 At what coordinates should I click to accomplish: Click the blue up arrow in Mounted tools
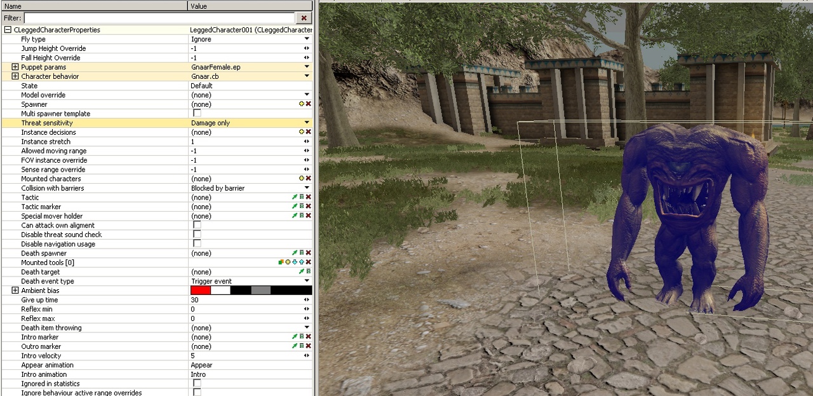coord(302,263)
